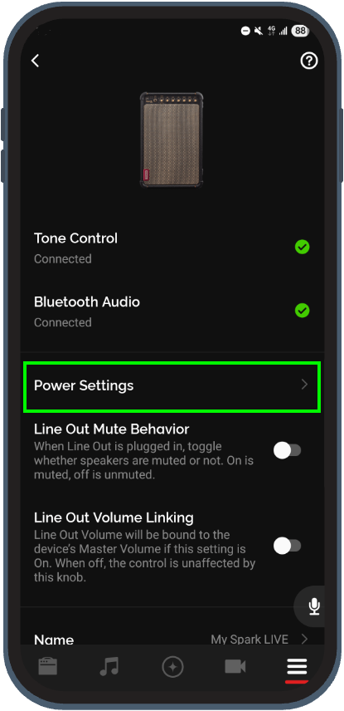Tap the microphone floating button
Viewport: 344px width, 711px height.
314,606
